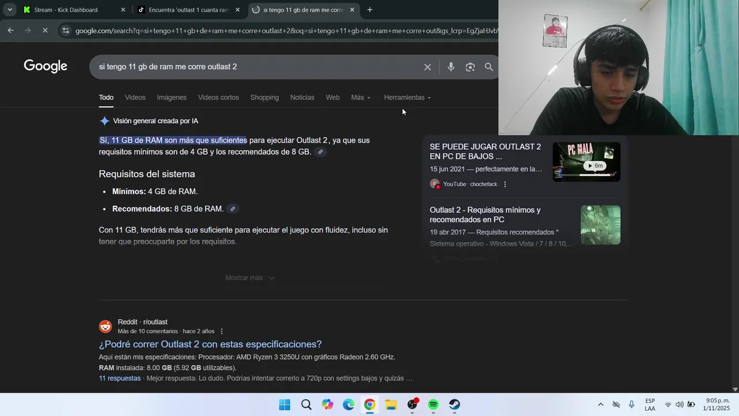Open File Explorer from the taskbar
739x416 pixels.
coord(391,404)
